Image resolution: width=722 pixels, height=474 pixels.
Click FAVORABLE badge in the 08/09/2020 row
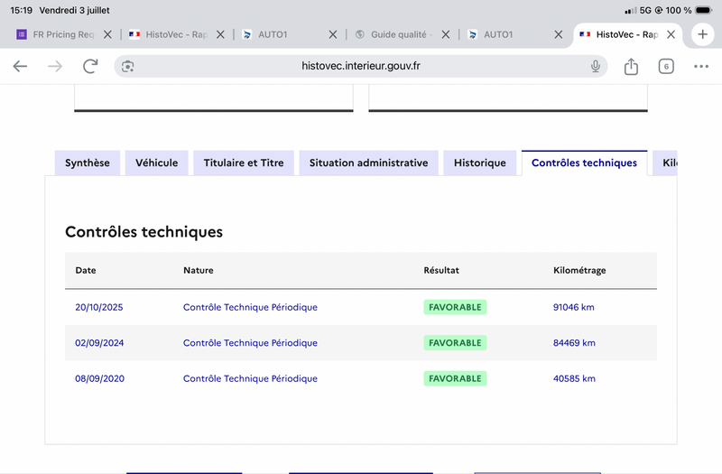click(455, 378)
